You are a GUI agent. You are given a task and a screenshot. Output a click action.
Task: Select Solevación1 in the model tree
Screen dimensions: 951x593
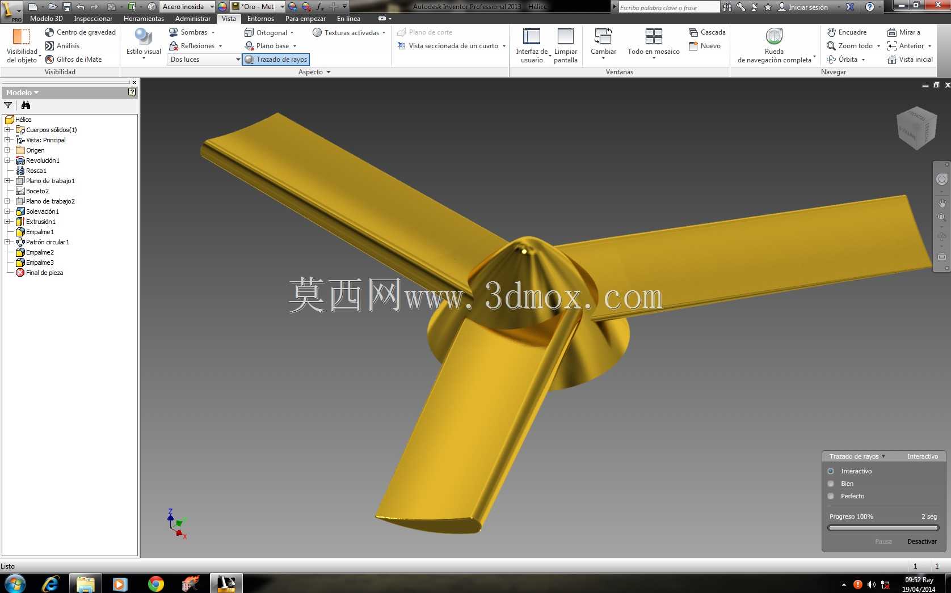pyautogui.click(x=42, y=211)
